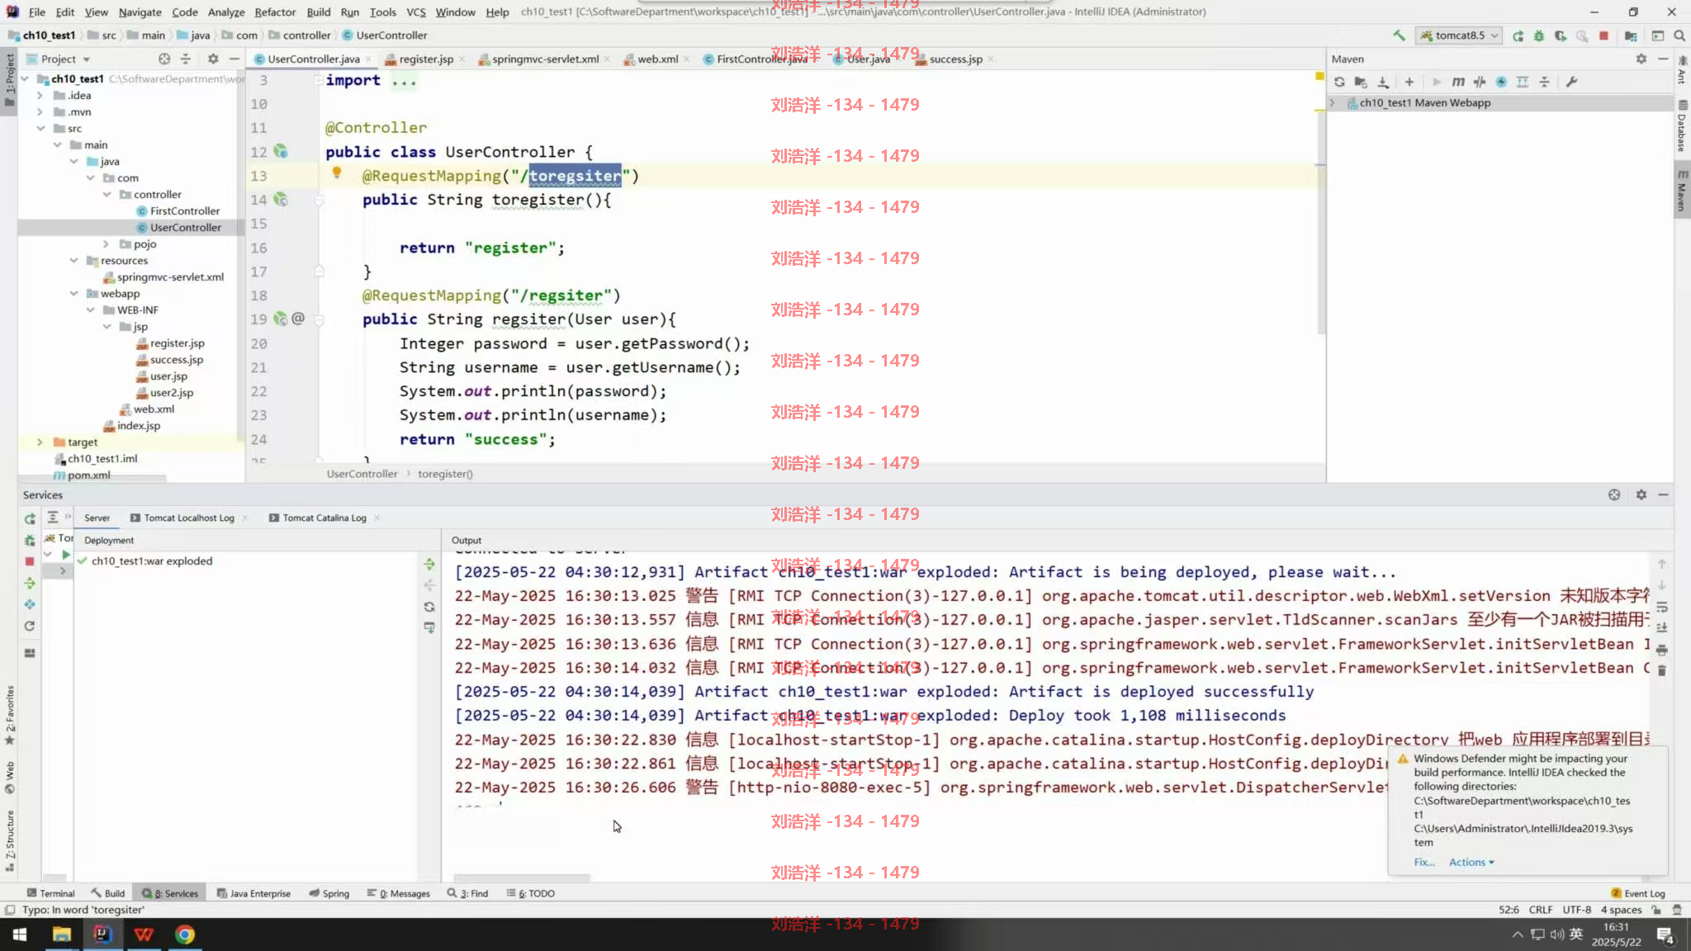Toggle Maven Skip Tests Mode icon
The height and width of the screenshot is (951, 1691).
(1501, 82)
